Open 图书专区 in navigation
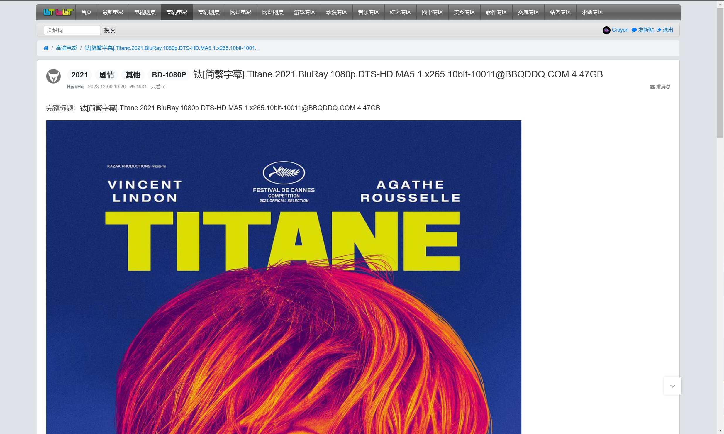Image resolution: width=724 pixels, height=434 pixels. pos(433,12)
